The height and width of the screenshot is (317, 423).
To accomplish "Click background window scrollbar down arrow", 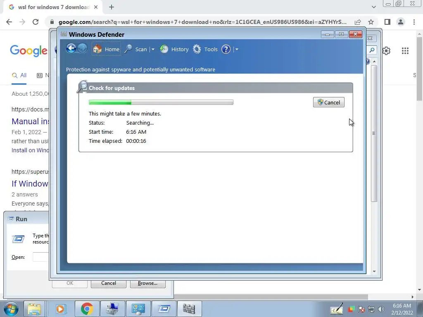I will 374,272.
